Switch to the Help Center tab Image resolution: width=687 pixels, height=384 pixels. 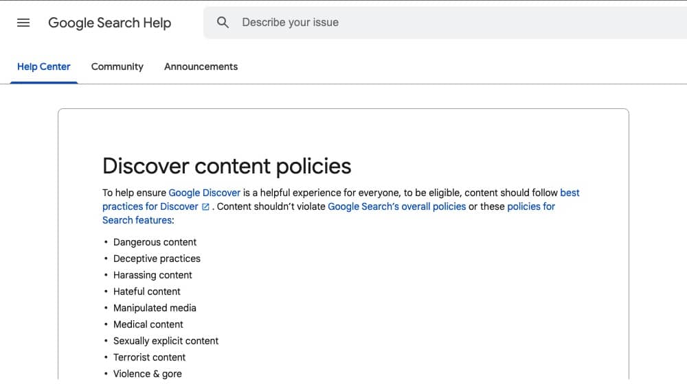click(x=44, y=67)
